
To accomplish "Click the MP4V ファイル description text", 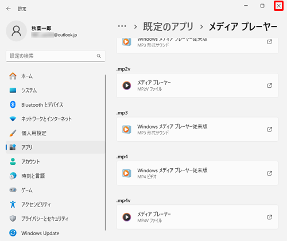I will (x=150, y=220).
